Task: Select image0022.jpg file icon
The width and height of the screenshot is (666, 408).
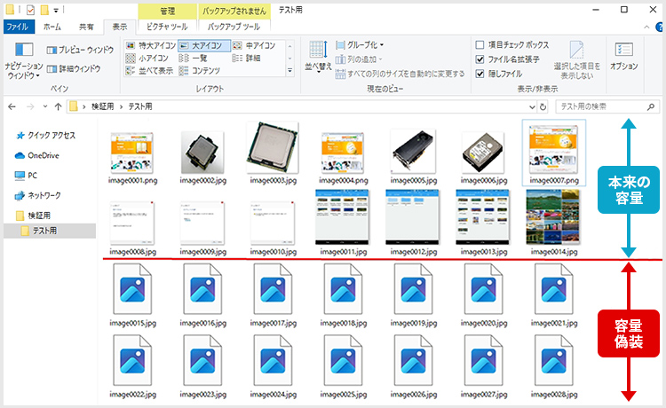Action: click(132, 360)
